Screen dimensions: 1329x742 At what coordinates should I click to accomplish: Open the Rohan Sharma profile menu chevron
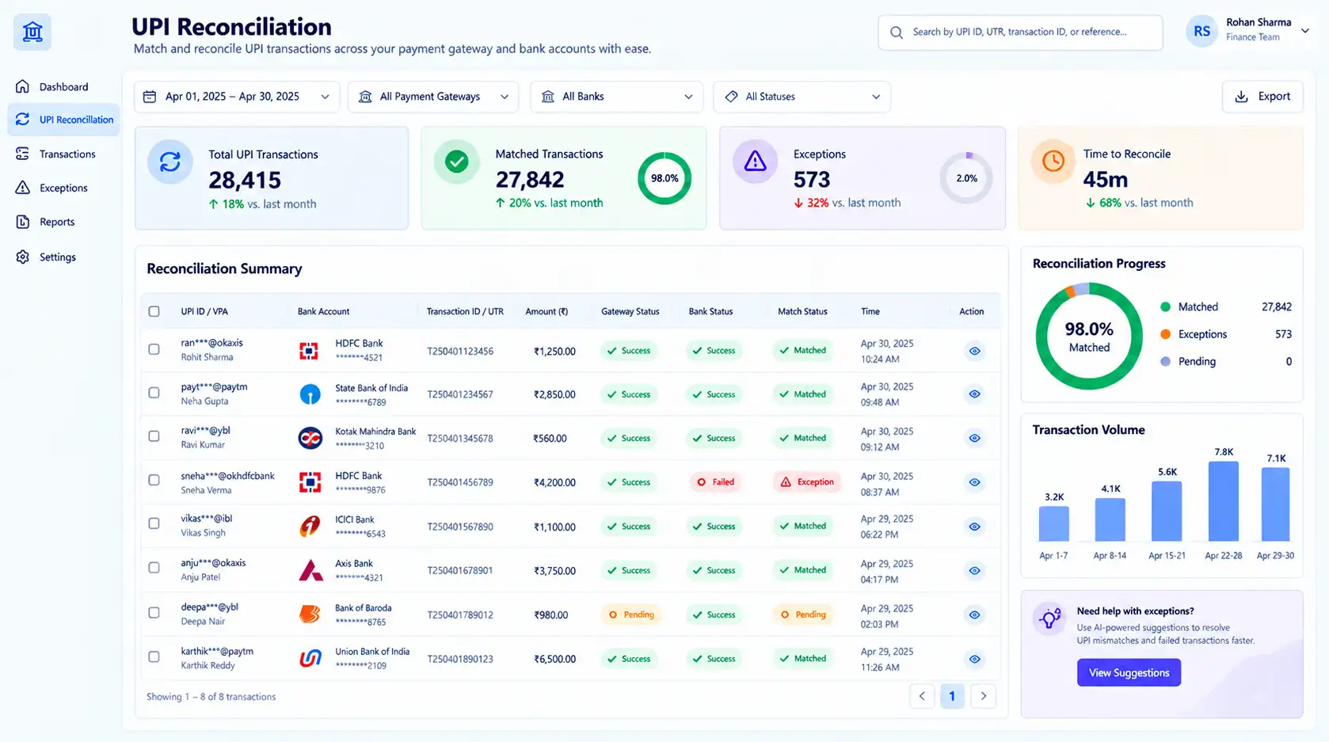click(1305, 31)
